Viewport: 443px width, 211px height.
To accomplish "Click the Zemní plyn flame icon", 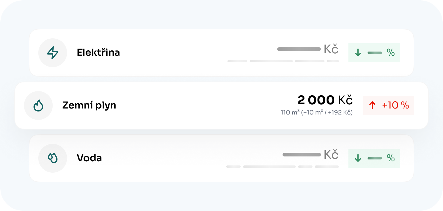I will (38, 106).
